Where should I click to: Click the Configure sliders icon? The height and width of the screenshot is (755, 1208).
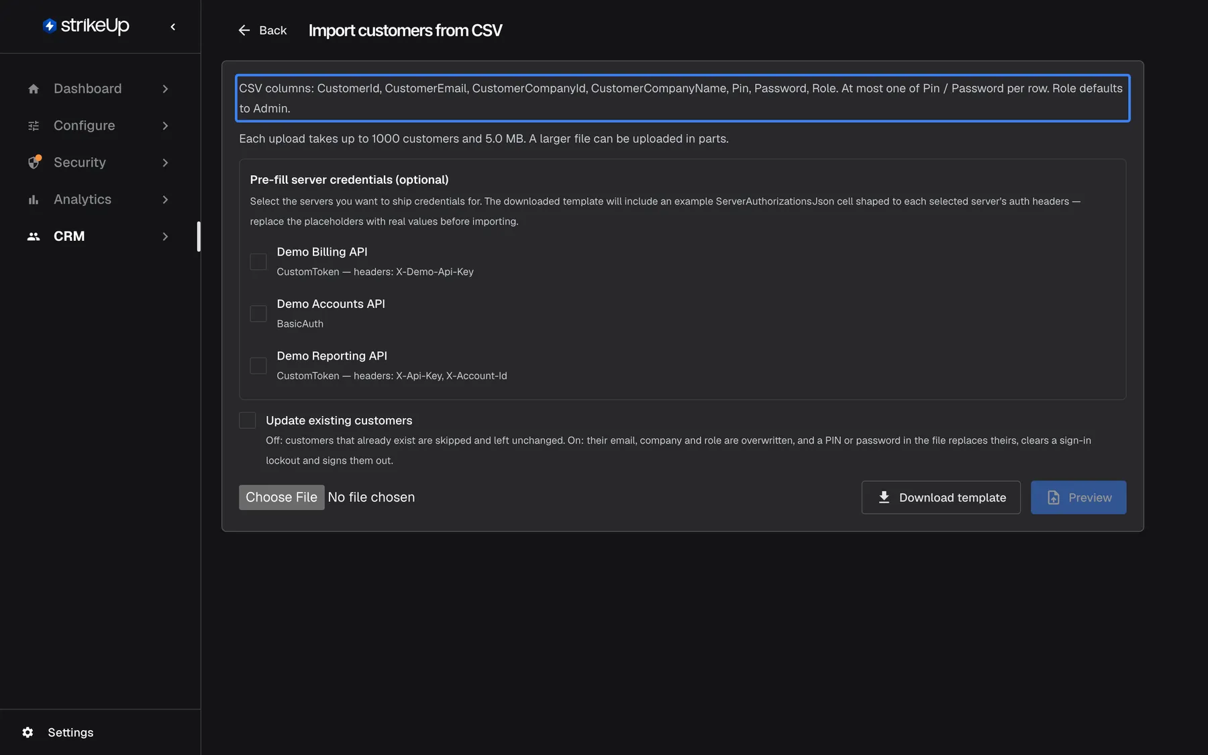coord(34,125)
